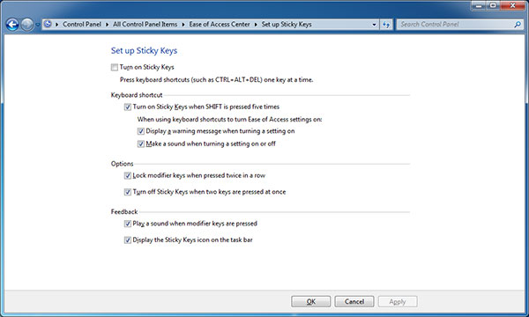Toggle Display a warning message checkbox
Viewport: 529px width, 317px height.
(x=141, y=131)
